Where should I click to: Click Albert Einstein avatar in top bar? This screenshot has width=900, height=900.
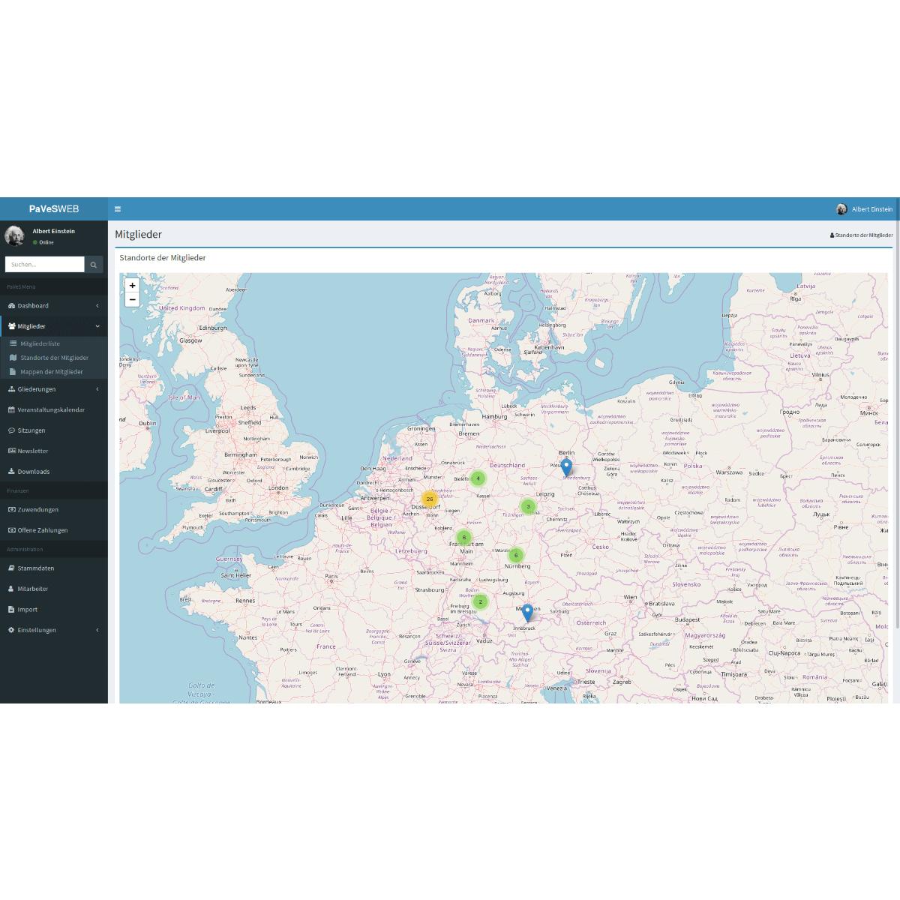[x=841, y=209]
